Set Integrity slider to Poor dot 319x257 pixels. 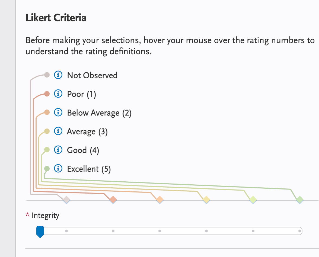point(113,231)
